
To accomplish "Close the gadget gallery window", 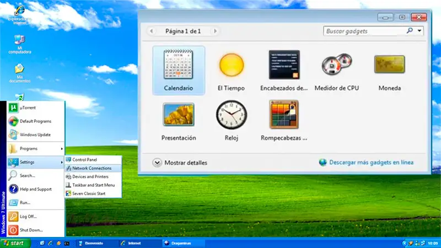I will click(x=419, y=17).
